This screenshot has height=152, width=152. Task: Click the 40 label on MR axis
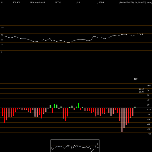(x=148, y=100)
